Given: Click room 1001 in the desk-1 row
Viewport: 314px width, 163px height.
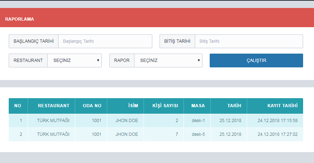Looking at the screenshot, I should 97,121.
